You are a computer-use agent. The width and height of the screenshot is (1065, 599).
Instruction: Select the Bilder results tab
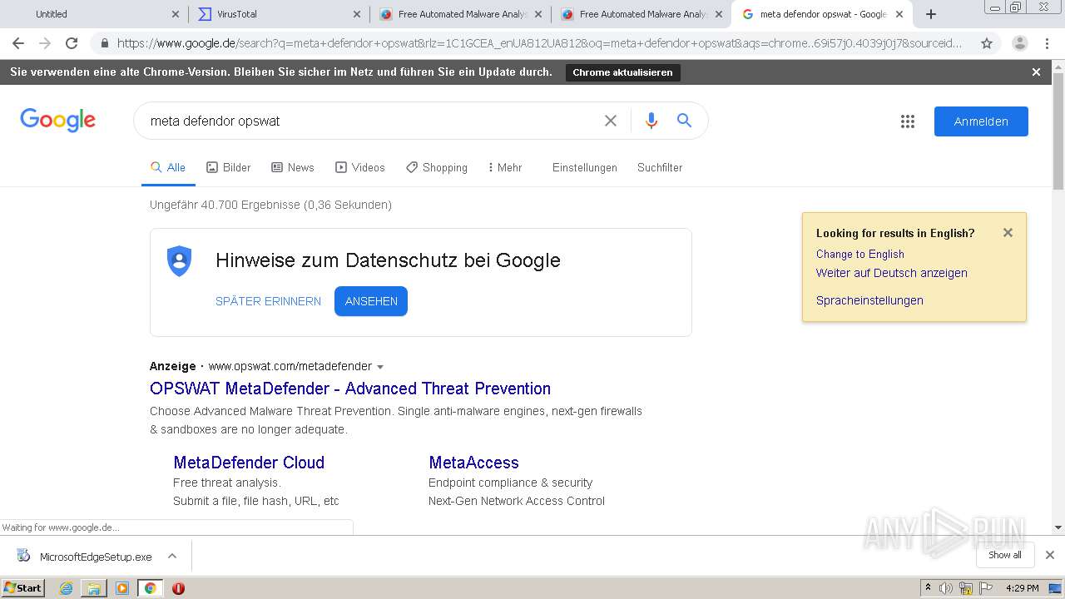[229, 167]
